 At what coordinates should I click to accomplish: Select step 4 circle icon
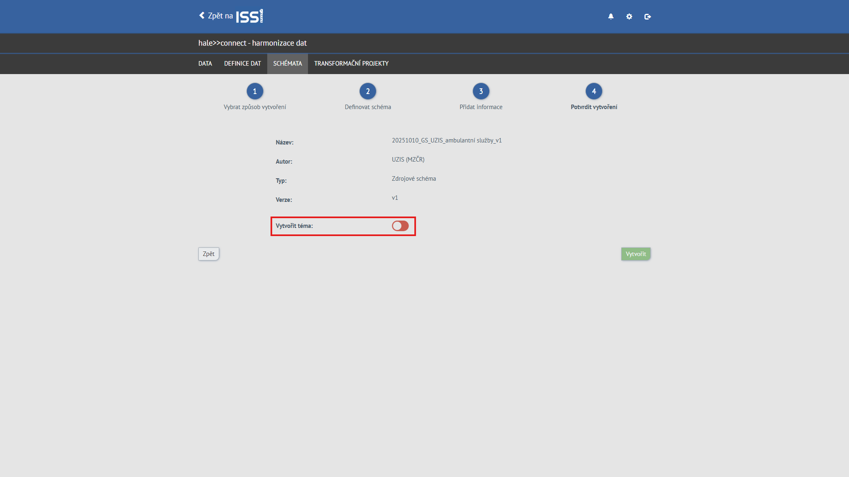click(594, 91)
